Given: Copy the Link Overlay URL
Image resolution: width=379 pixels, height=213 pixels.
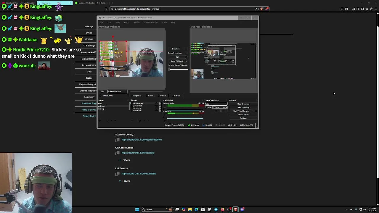Looking at the screenshot, I should coord(118,174).
